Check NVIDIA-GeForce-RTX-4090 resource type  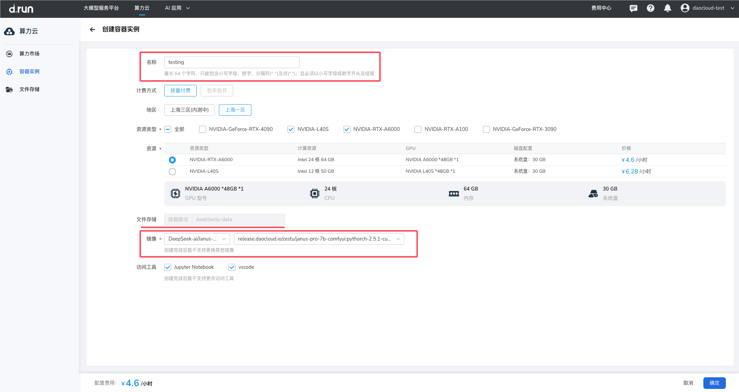[203, 129]
